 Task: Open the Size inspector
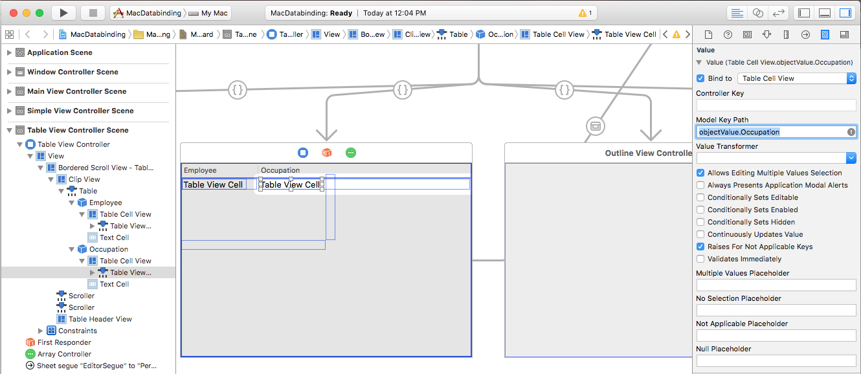tap(786, 34)
